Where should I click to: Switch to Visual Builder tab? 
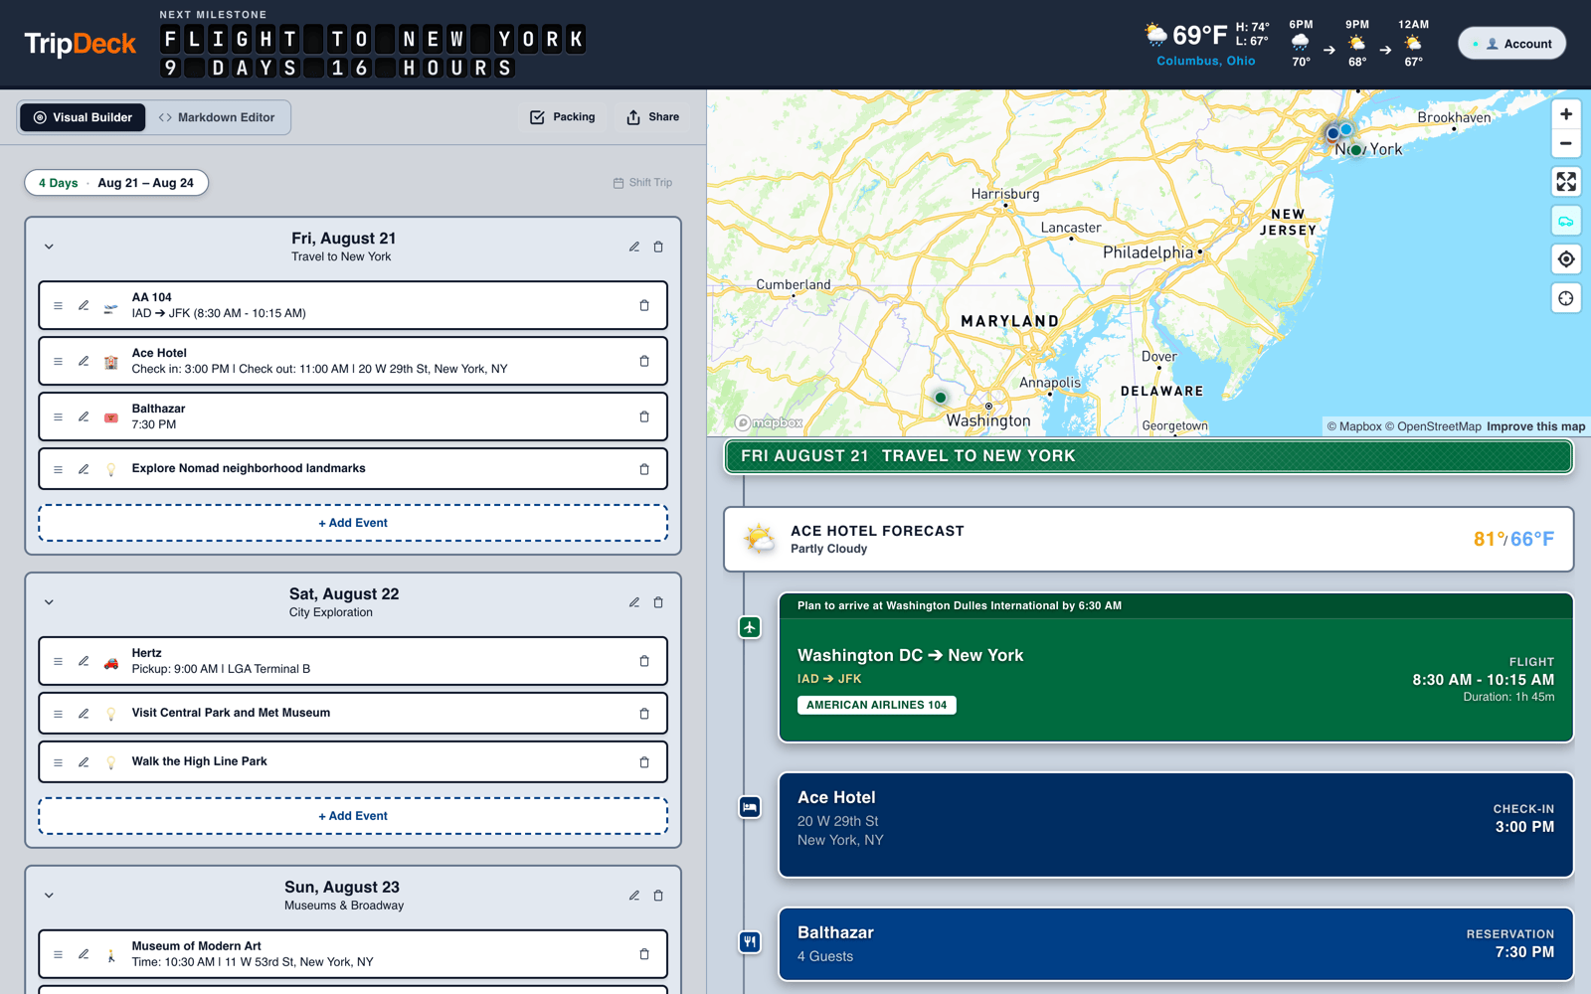point(83,117)
